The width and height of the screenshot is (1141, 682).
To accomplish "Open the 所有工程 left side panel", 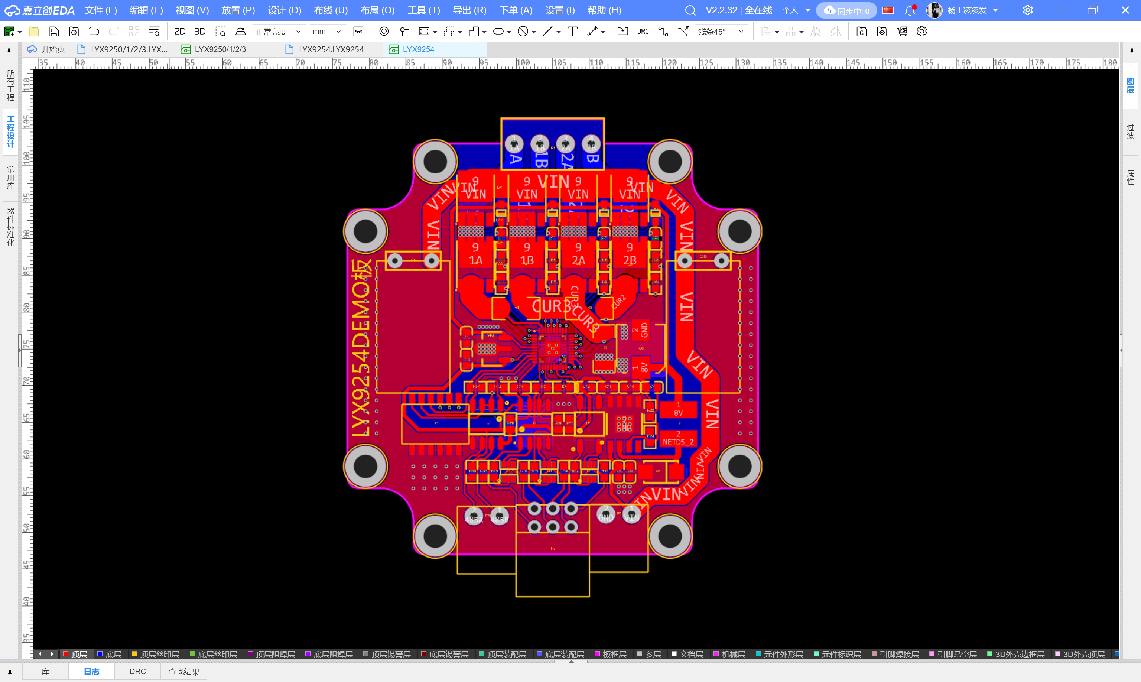I will pos(10,85).
